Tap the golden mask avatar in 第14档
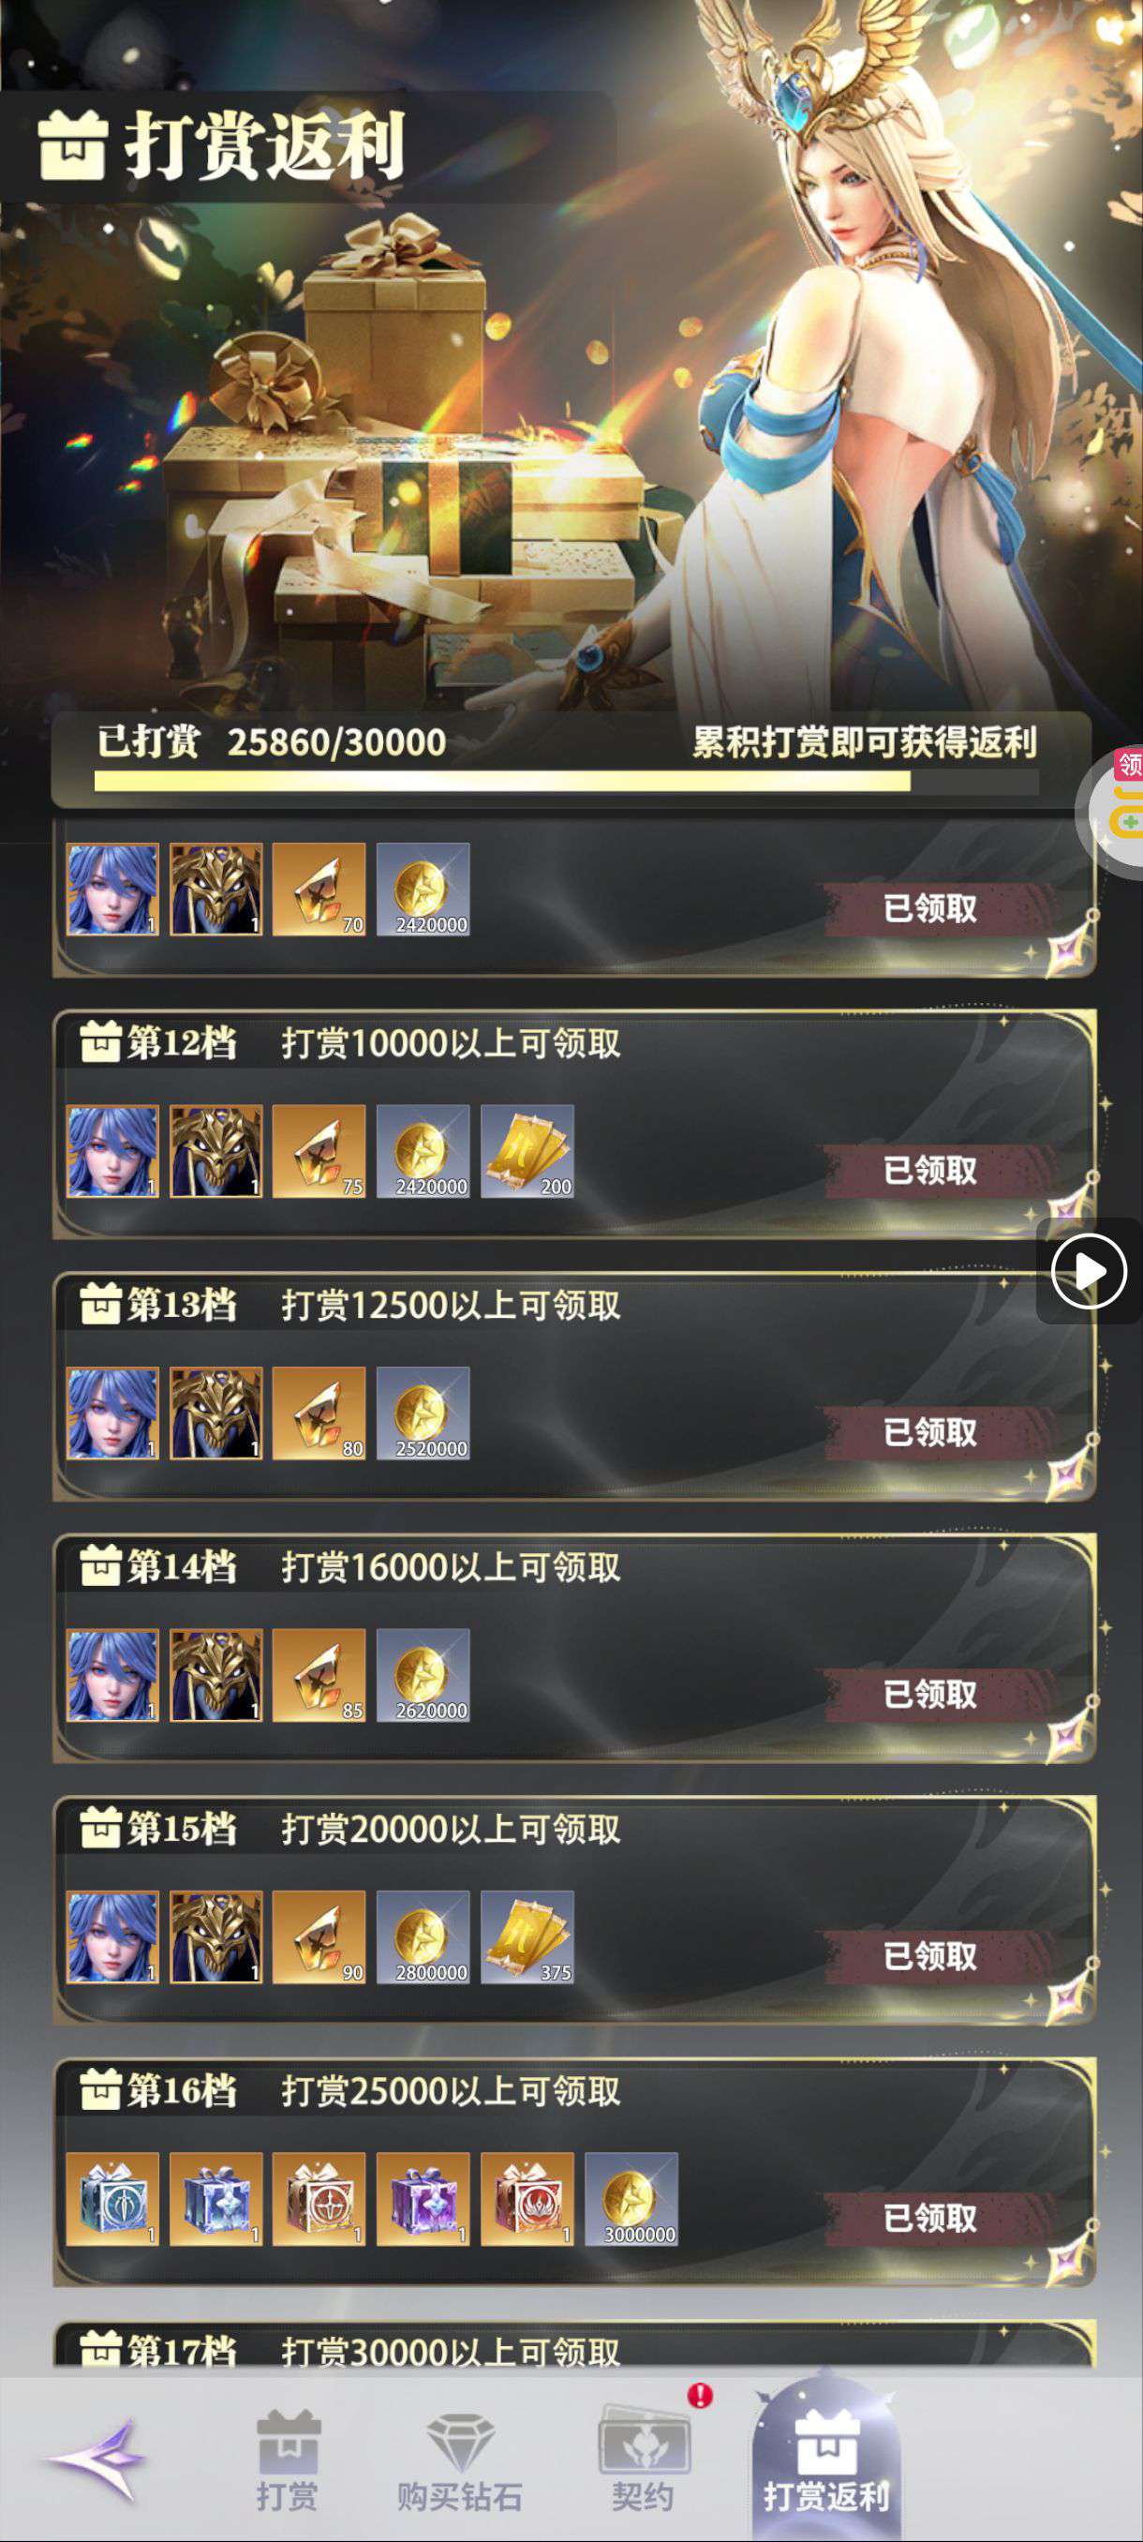Viewport: 1143px width, 2542px height. coord(216,1676)
